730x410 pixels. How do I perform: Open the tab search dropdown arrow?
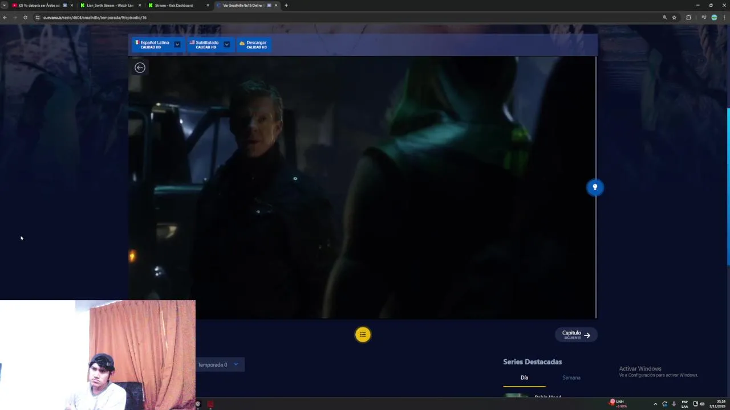4,5
